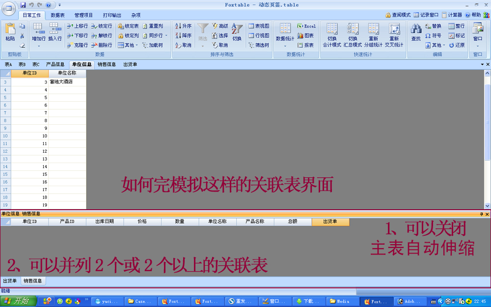
Task: Switch to the 打印输出 ribbon tab
Action: 112,15
